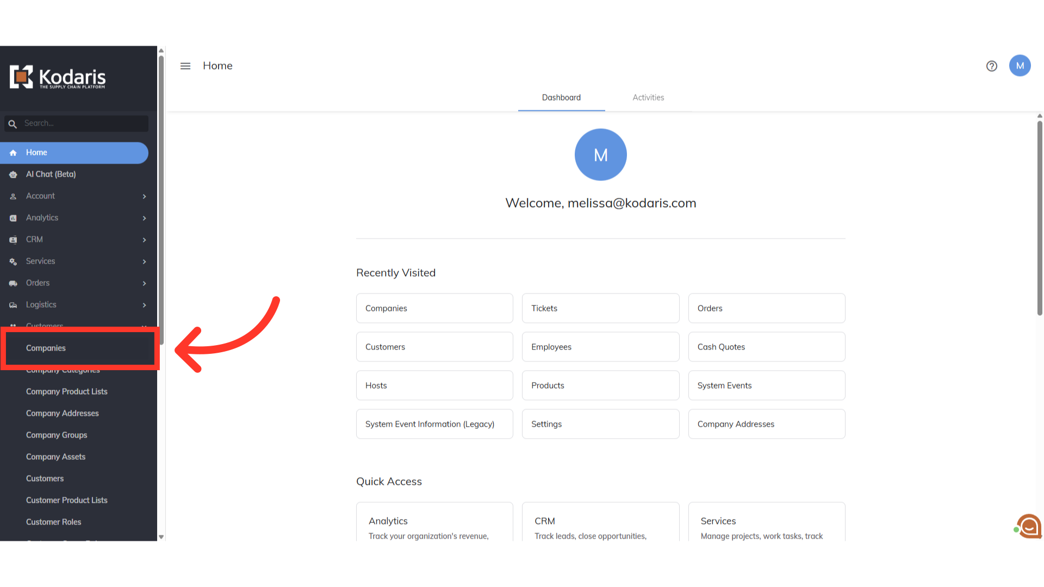The width and height of the screenshot is (1044, 587).
Task: Open Company Product Lists in sidebar
Action: coord(67,391)
